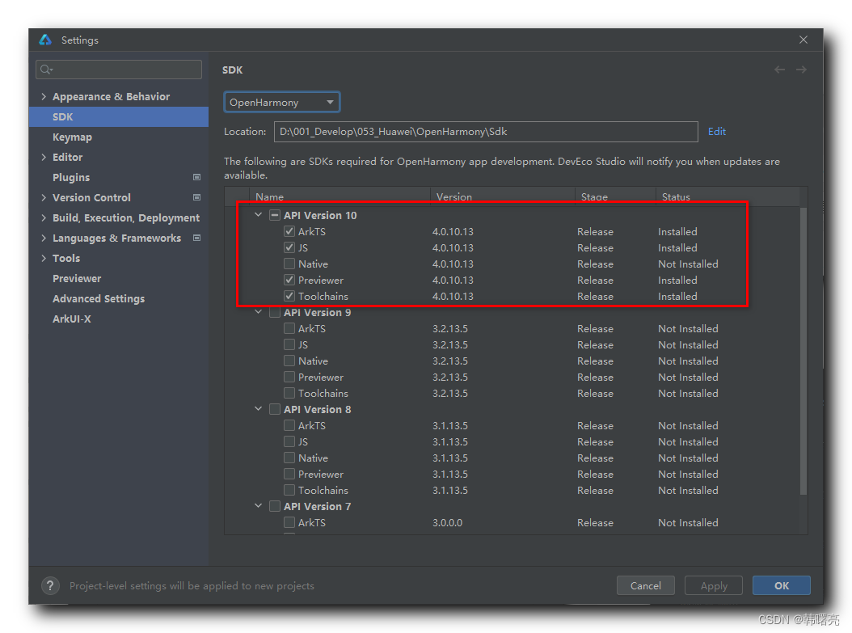Screen dimensions: 852x633
Task: Click the Plugins project-level settings icon
Action: point(196,177)
